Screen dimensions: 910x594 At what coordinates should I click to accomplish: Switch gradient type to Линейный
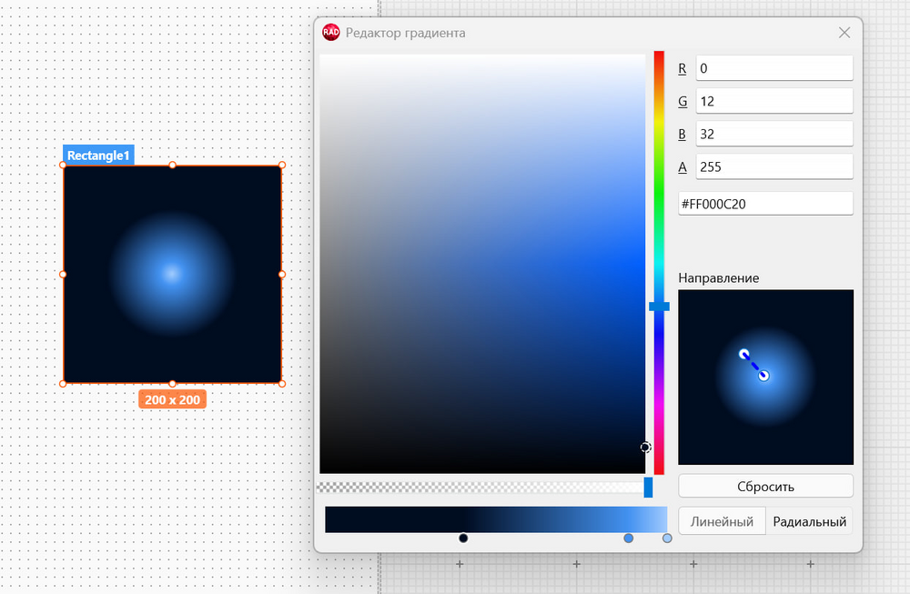(722, 521)
